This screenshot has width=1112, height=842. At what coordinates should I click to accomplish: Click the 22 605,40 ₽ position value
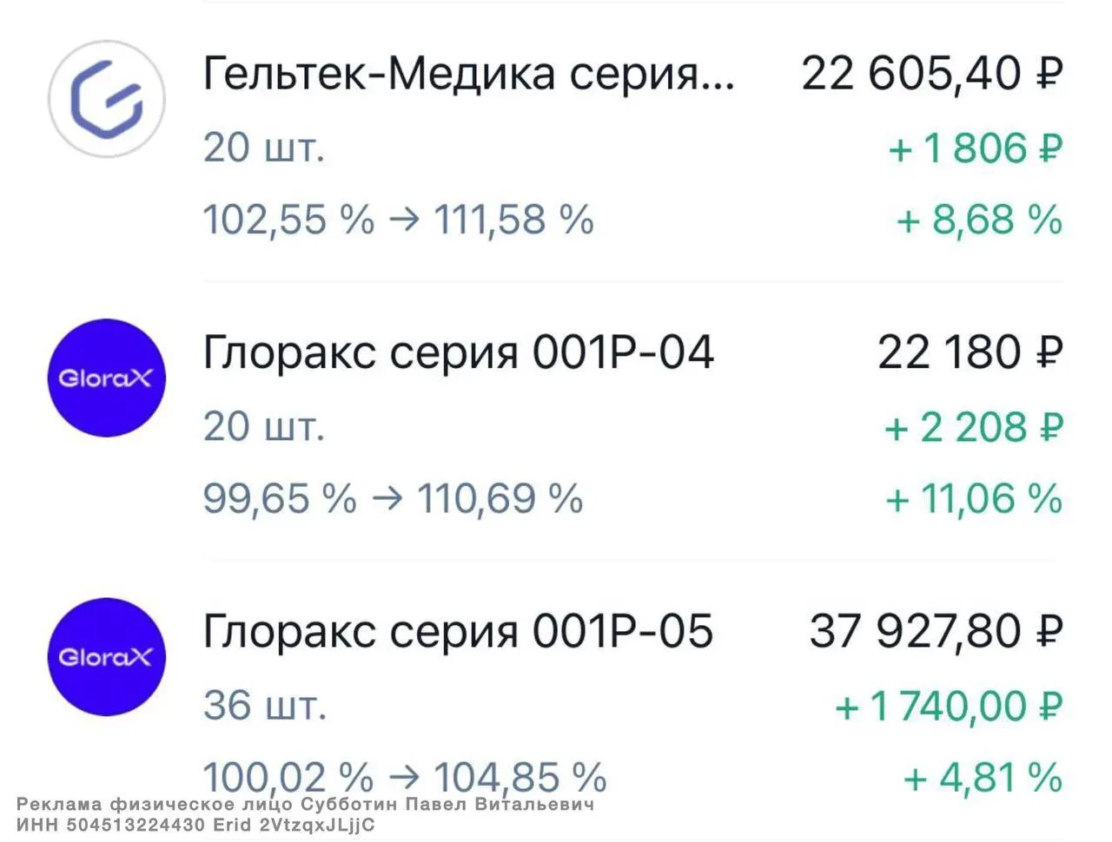point(931,73)
